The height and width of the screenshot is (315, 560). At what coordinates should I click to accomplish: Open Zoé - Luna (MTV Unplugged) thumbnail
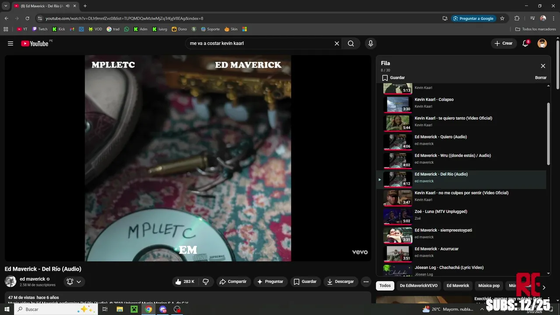(398, 216)
